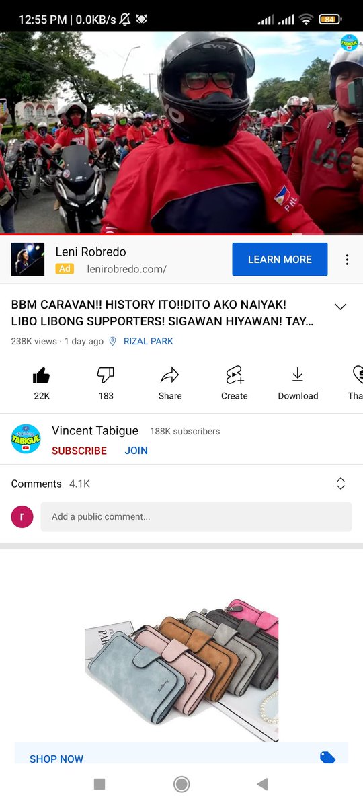Viewport: 363px width, 807px height.
Task: Subscribe to Vincent Tabigue channel
Action: [79, 451]
